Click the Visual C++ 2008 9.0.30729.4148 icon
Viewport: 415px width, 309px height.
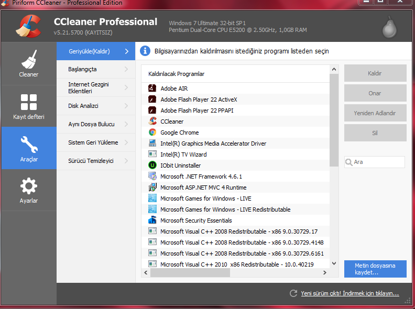(x=152, y=242)
